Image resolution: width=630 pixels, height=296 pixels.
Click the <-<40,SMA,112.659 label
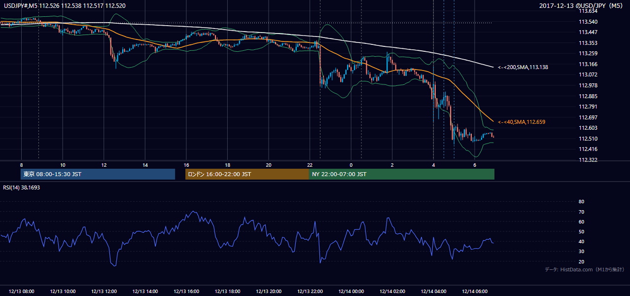(x=522, y=121)
